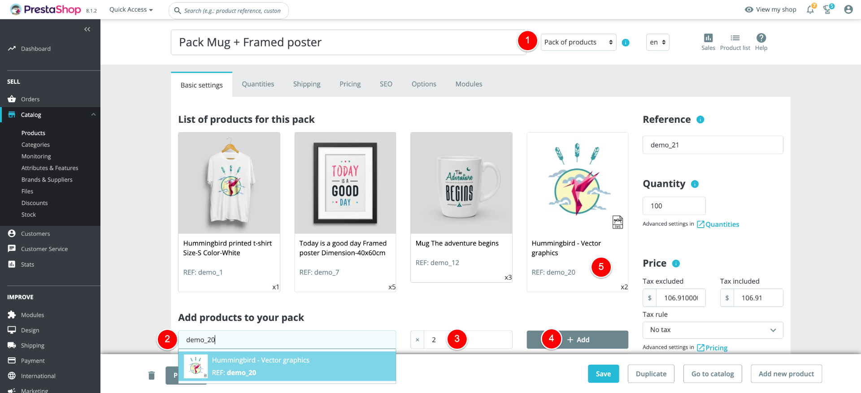Switch to the Quantities tab

tap(258, 84)
